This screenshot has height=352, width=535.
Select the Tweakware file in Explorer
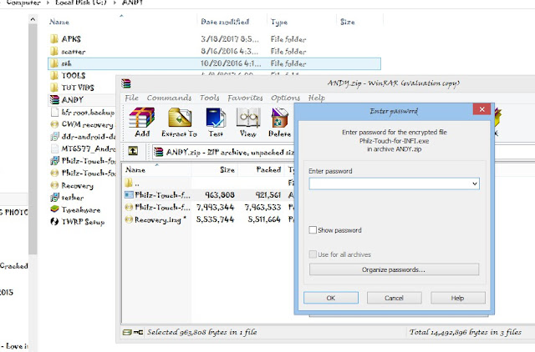point(75,209)
